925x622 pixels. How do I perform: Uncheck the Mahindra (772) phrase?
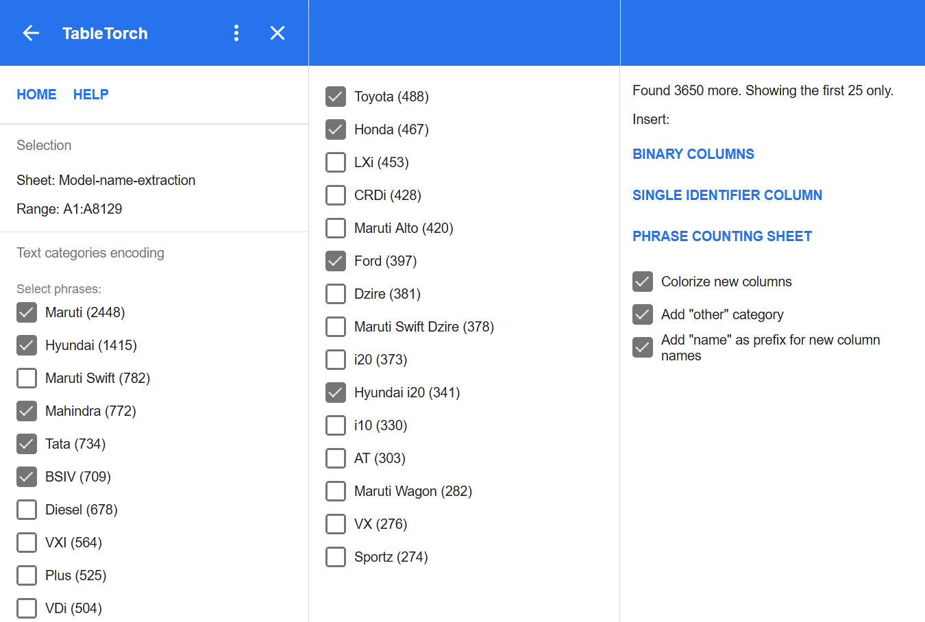coord(27,411)
